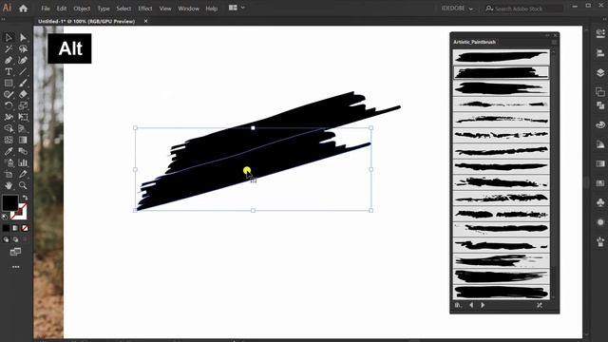The height and width of the screenshot is (342, 608).
Task: Pick the topmost brush in Artistic_Paintbrush
Action: tap(501, 57)
